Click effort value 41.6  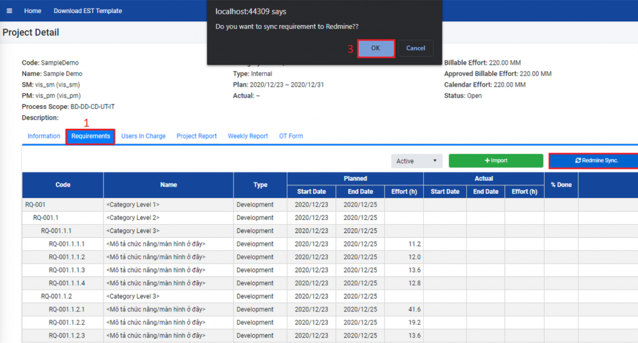(414, 309)
